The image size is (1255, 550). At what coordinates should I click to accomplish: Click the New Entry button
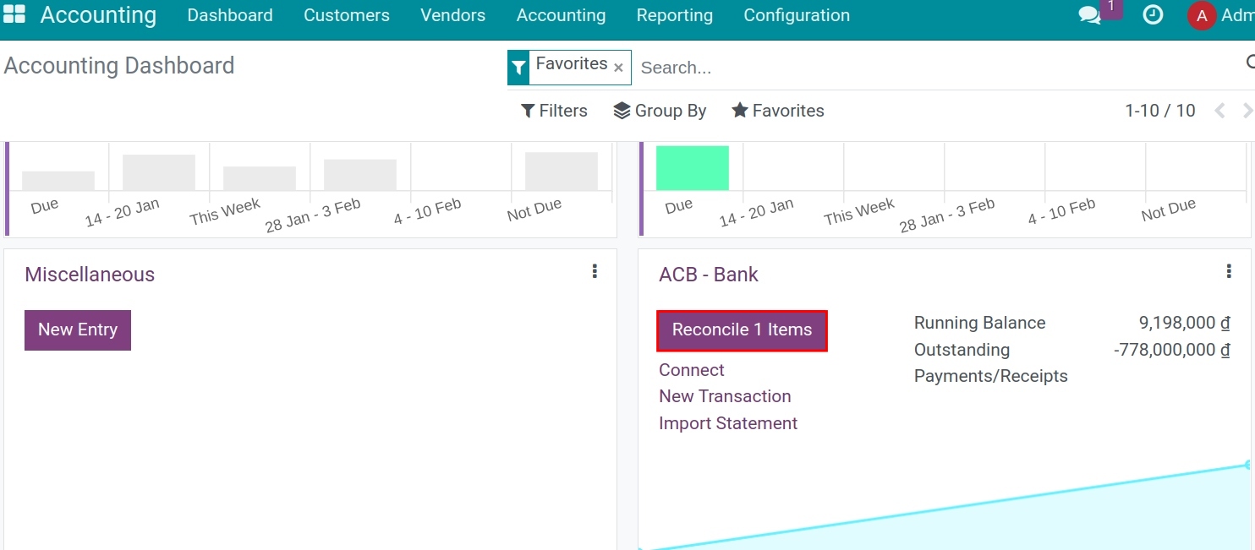78,330
